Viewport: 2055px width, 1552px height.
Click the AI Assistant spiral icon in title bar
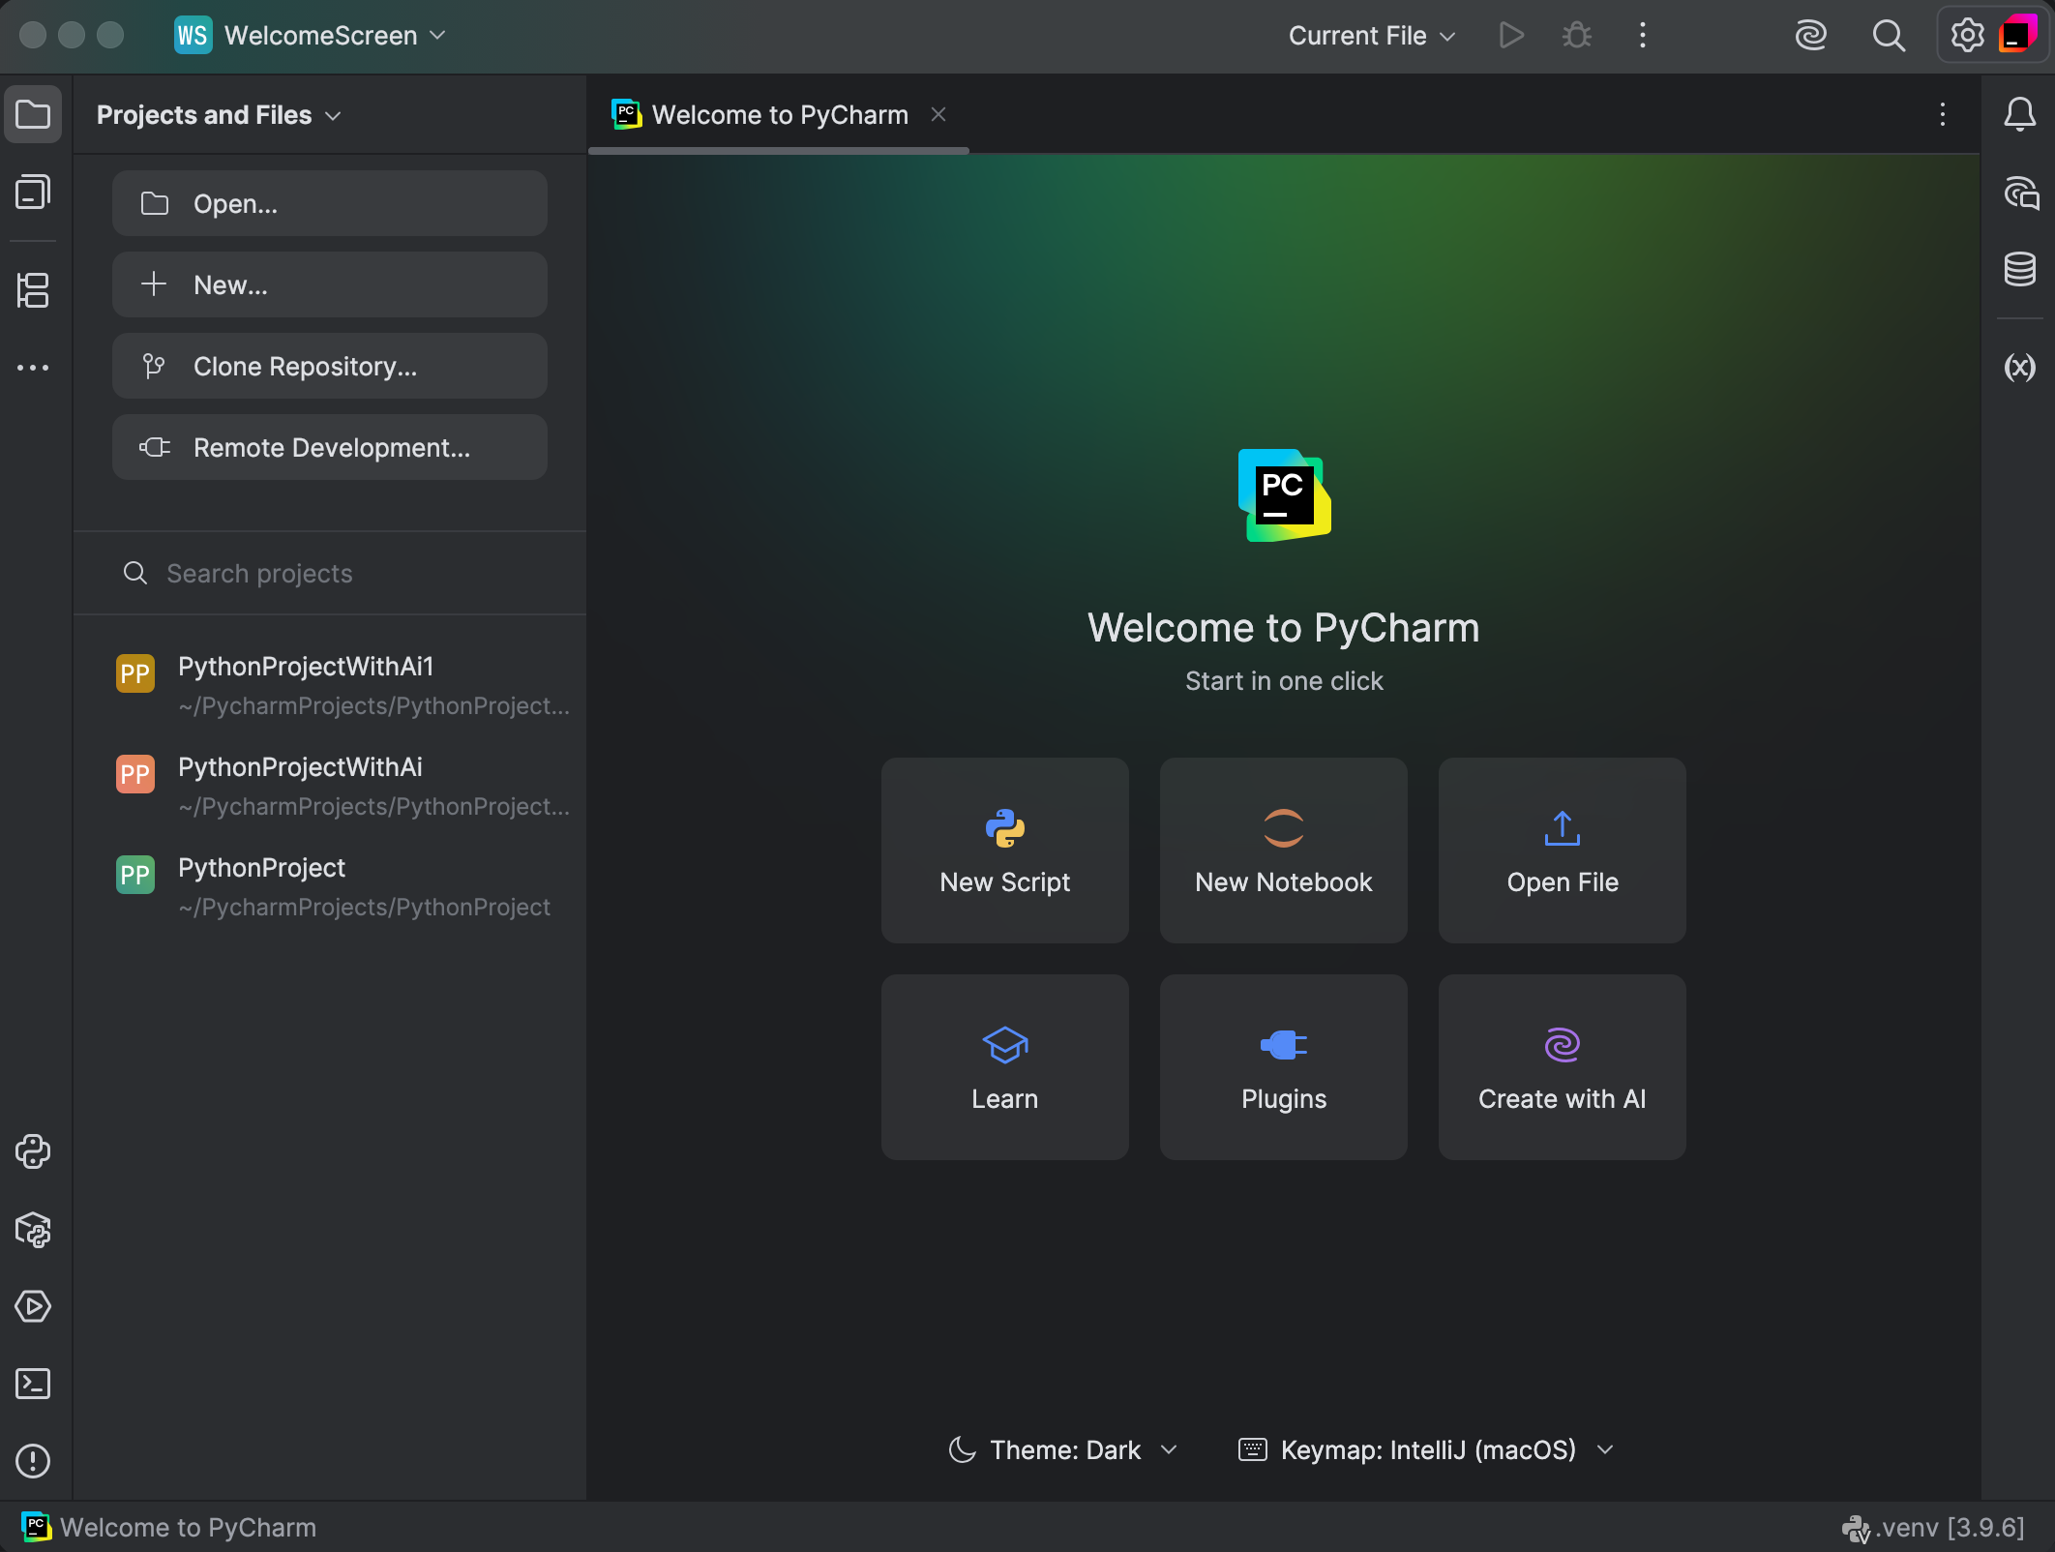[x=1810, y=36]
